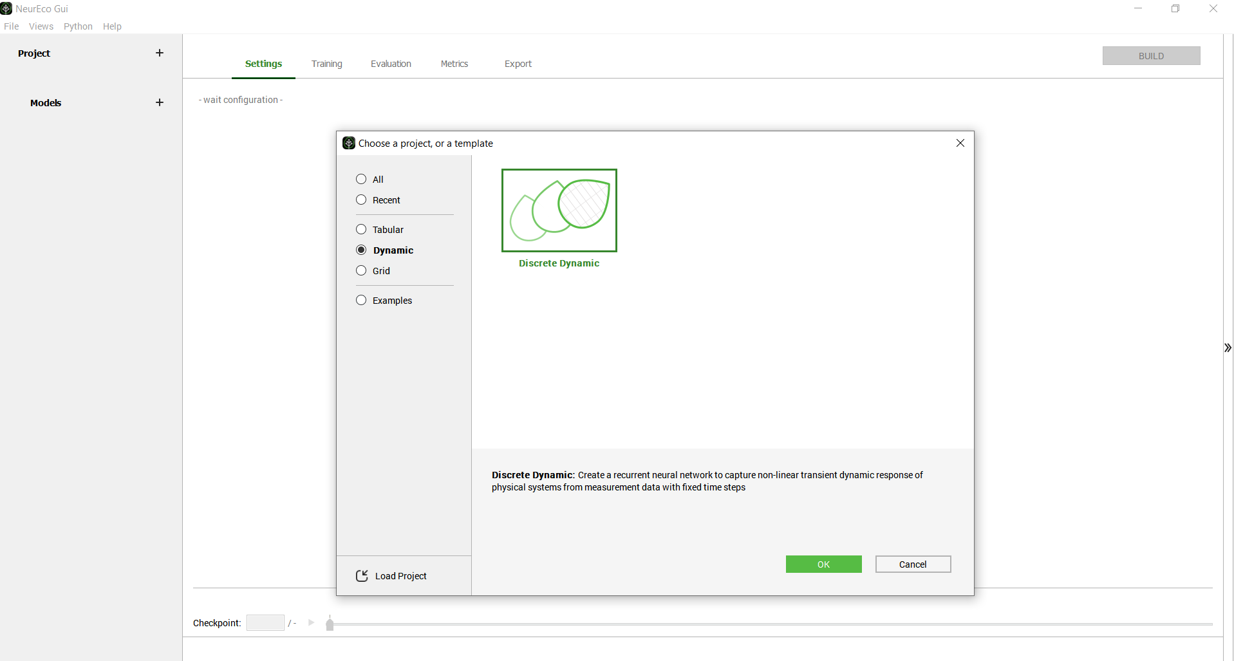Open the File menu
The height and width of the screenshot is (661, 1234).
(12, 26)
